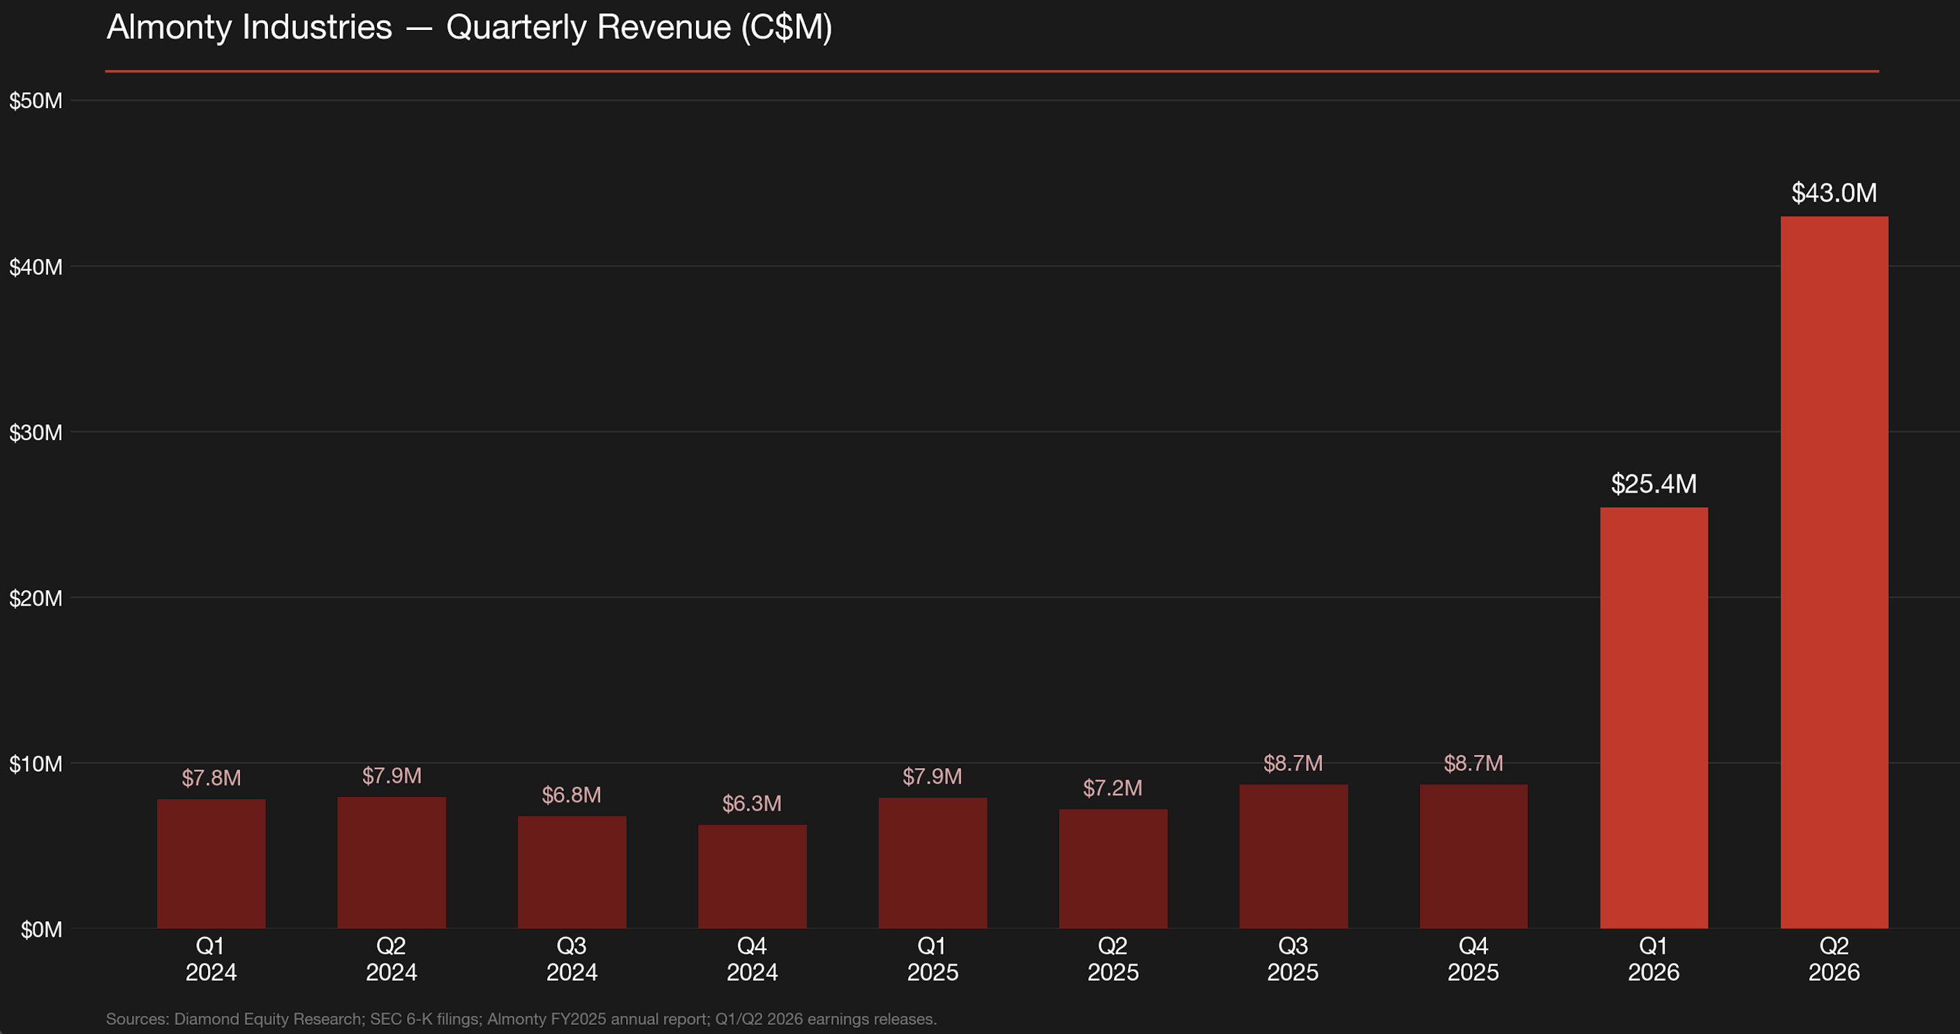Click the "$6.3M" value label
1960x1034 pixels.
click(x=752, y=804)
